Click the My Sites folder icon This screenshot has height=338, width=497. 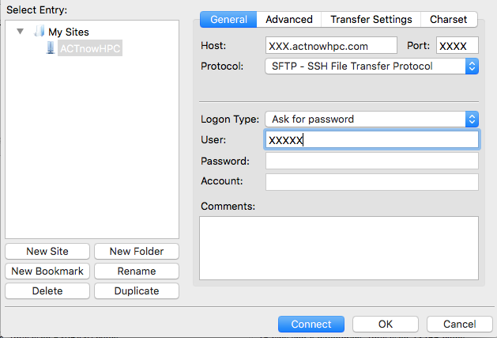40,32
